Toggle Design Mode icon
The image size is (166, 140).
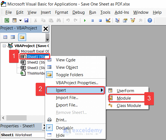108,20
